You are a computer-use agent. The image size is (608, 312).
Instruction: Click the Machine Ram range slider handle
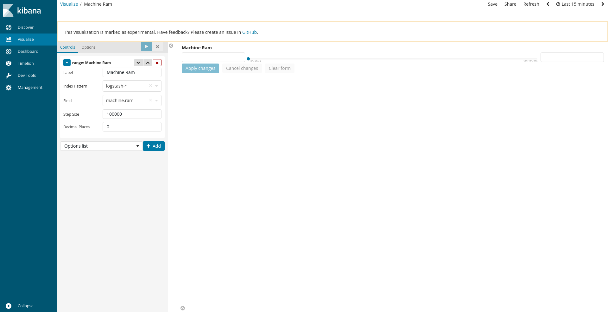pyautogui.click(x=248, y=59)
